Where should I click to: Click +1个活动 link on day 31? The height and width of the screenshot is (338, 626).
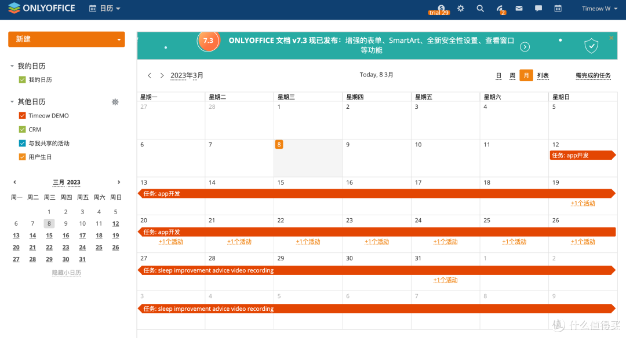tap(446, 280)
